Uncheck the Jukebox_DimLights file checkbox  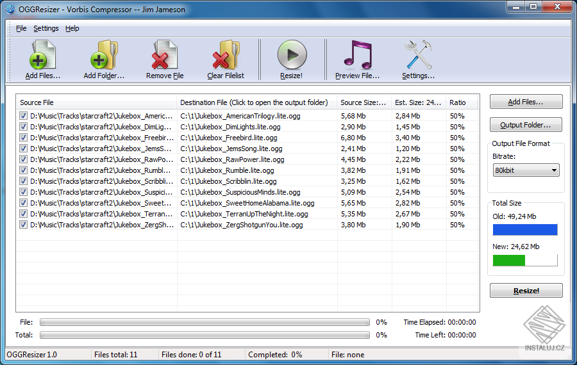23,127
